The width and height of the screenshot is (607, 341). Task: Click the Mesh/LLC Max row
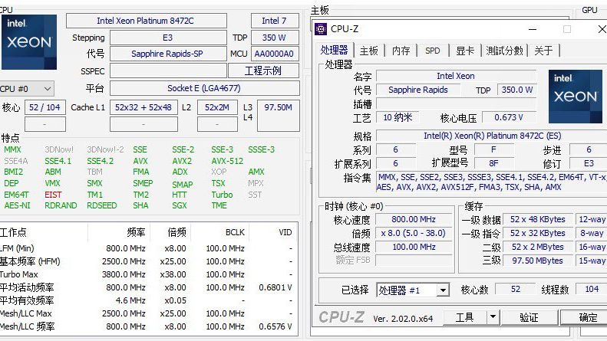tap(149, 313)
